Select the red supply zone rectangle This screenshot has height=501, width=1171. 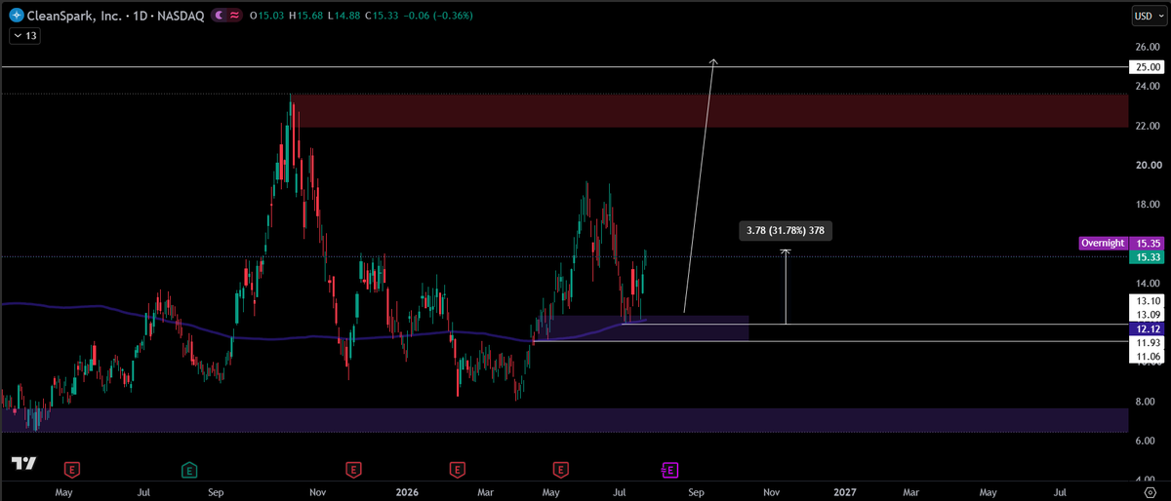(x=708, y=111)
